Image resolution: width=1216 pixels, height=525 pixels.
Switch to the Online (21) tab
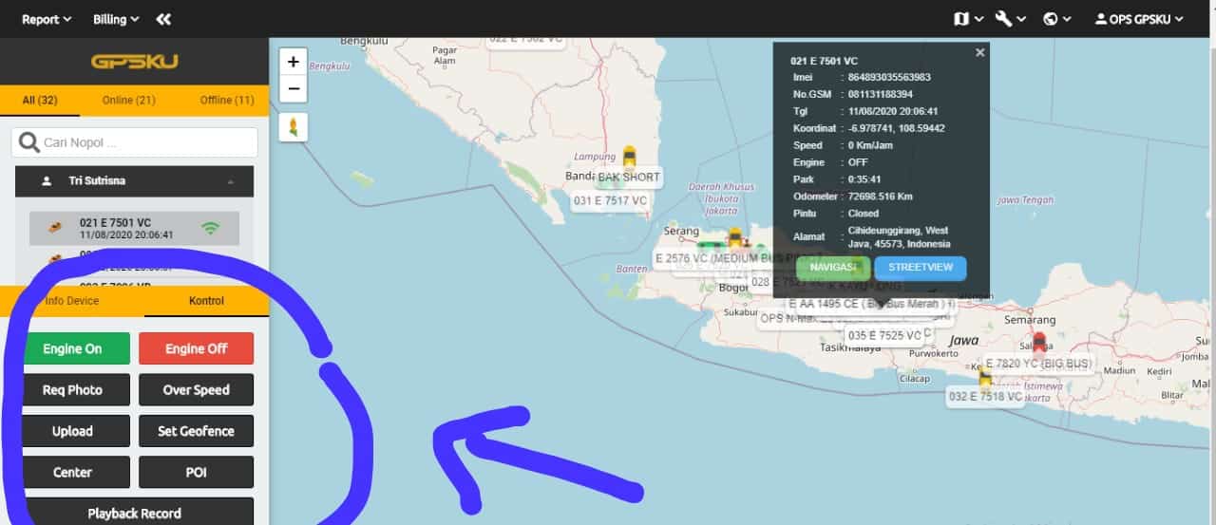[128, 100]
